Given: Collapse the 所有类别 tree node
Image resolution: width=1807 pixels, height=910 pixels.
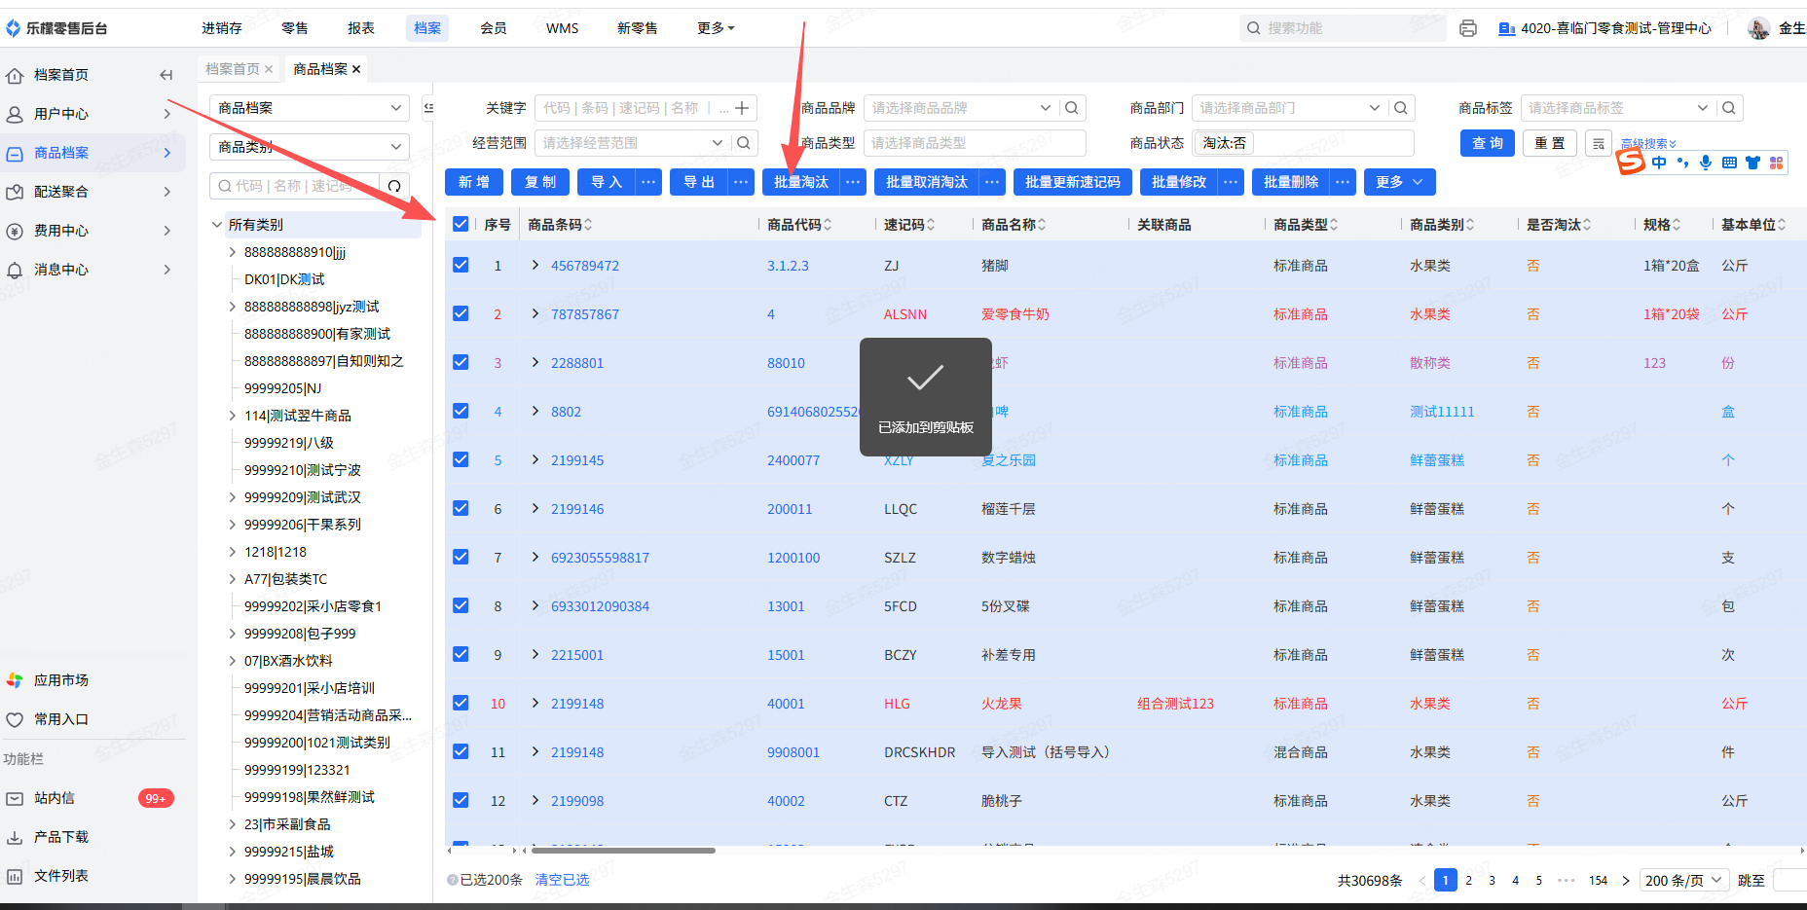Looking at the screenshot, I should [x=217, y=225].
